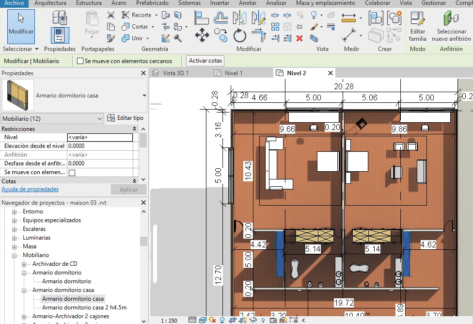Collapse the Restricciones properties section

click(x=135, y=129)
